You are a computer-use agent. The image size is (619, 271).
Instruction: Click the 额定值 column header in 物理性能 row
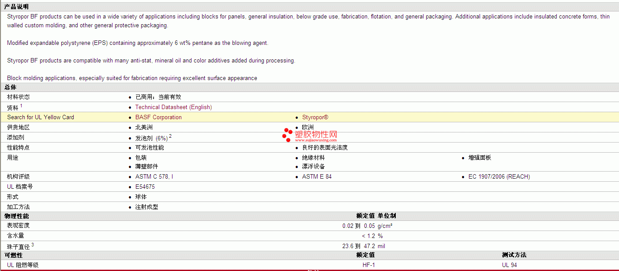(365, 216)
